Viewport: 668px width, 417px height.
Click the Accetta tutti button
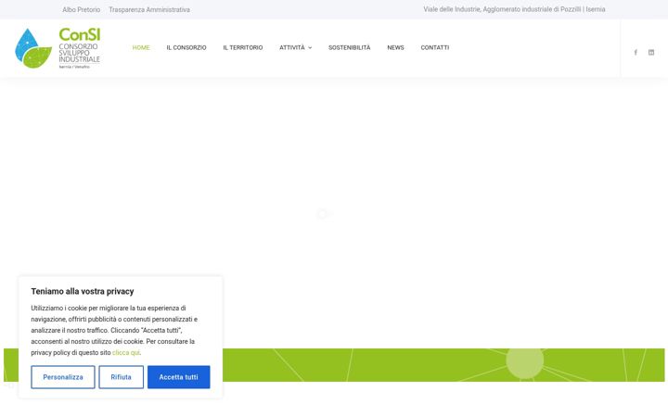tap(178, 377)
